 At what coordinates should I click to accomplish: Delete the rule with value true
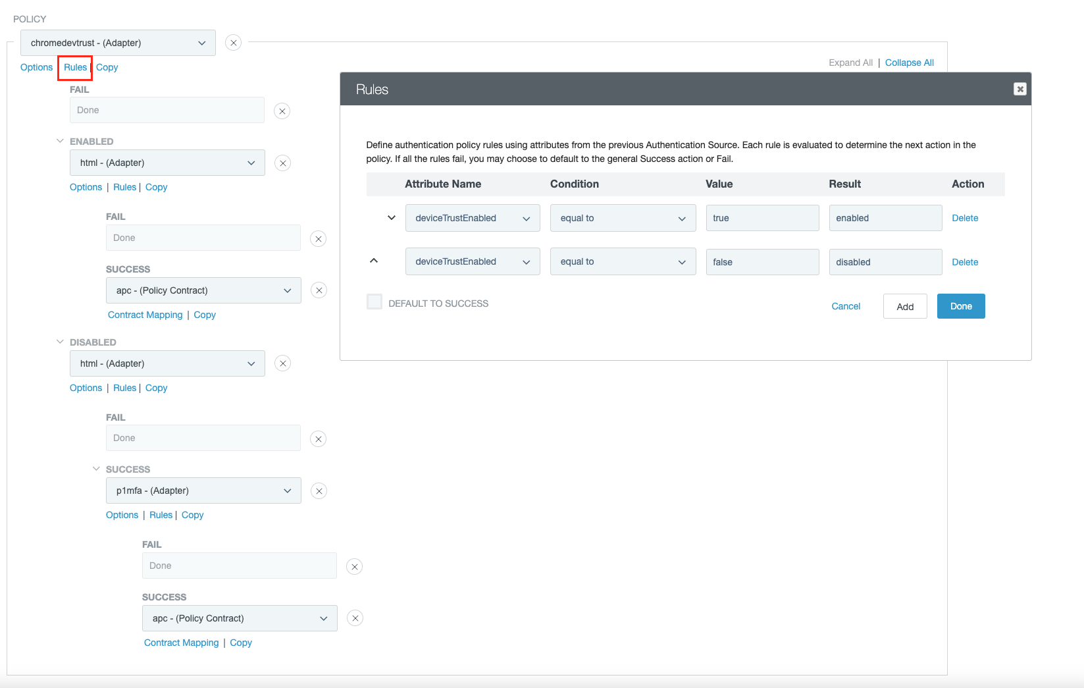(x=964, y=217)
